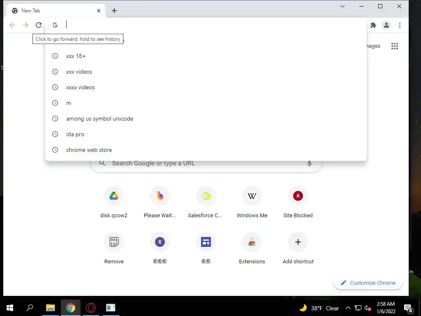Open notification center icon
This screenshot has height=316, width=421.
tap(408, 308)
